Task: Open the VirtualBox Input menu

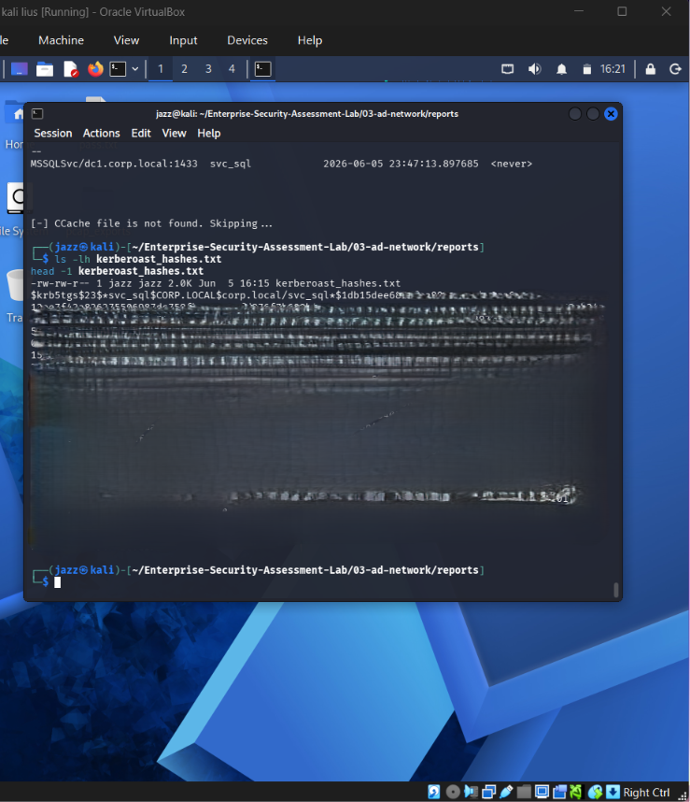Action: (x=183, y=40)
